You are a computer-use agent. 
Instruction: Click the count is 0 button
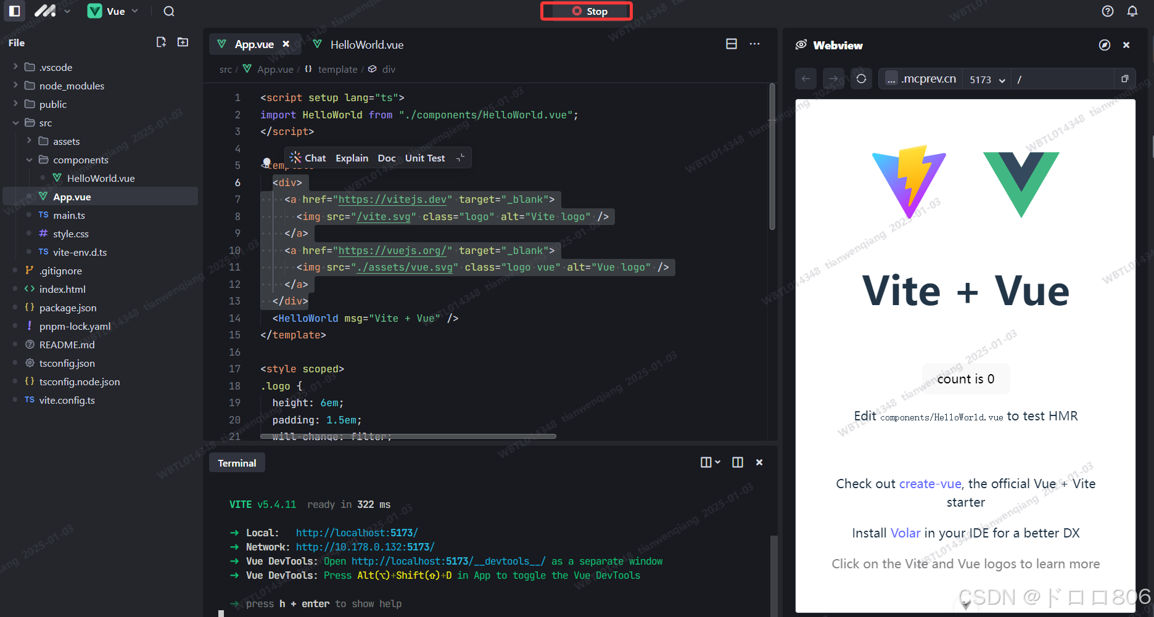966,379
